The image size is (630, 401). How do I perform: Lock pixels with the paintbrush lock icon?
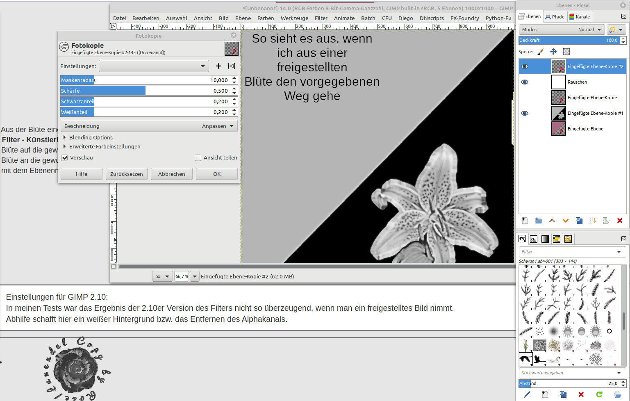click(541, 52)
